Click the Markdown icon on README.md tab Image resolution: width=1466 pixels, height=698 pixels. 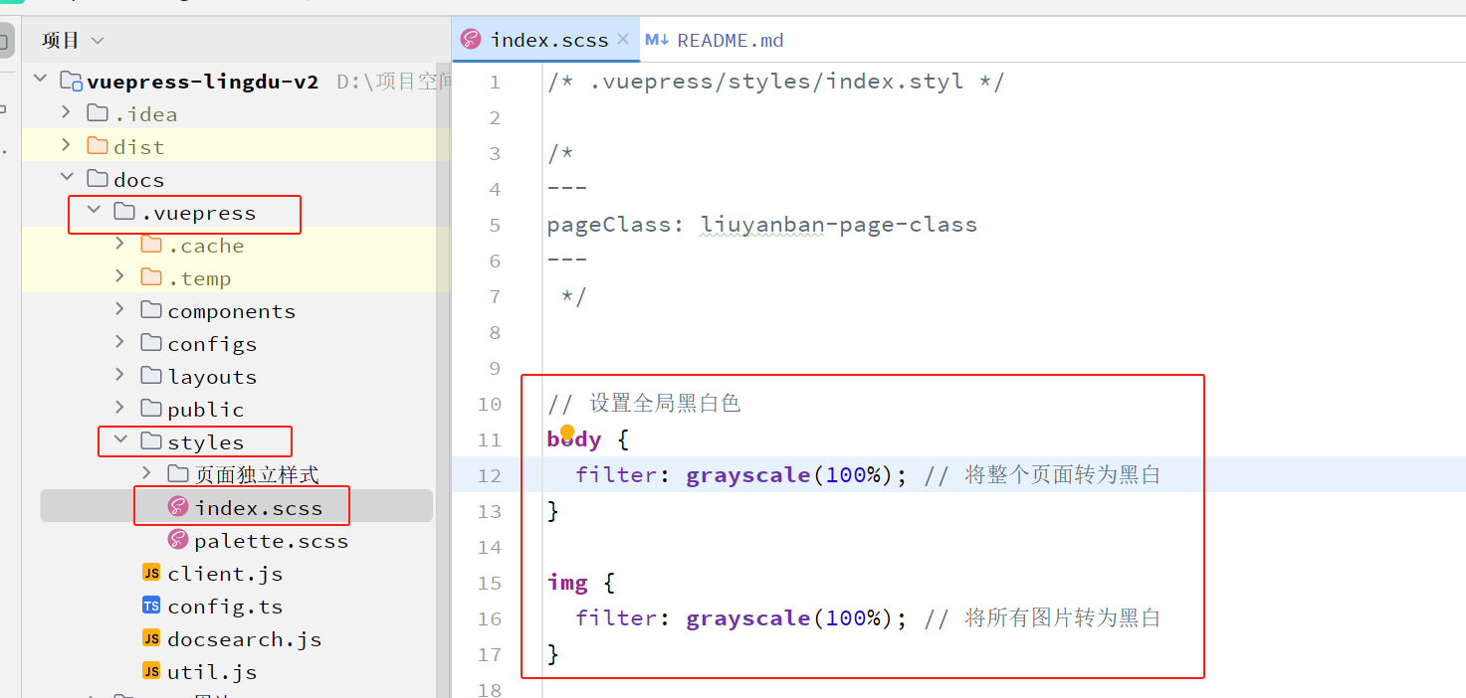(x=657, y=40)
